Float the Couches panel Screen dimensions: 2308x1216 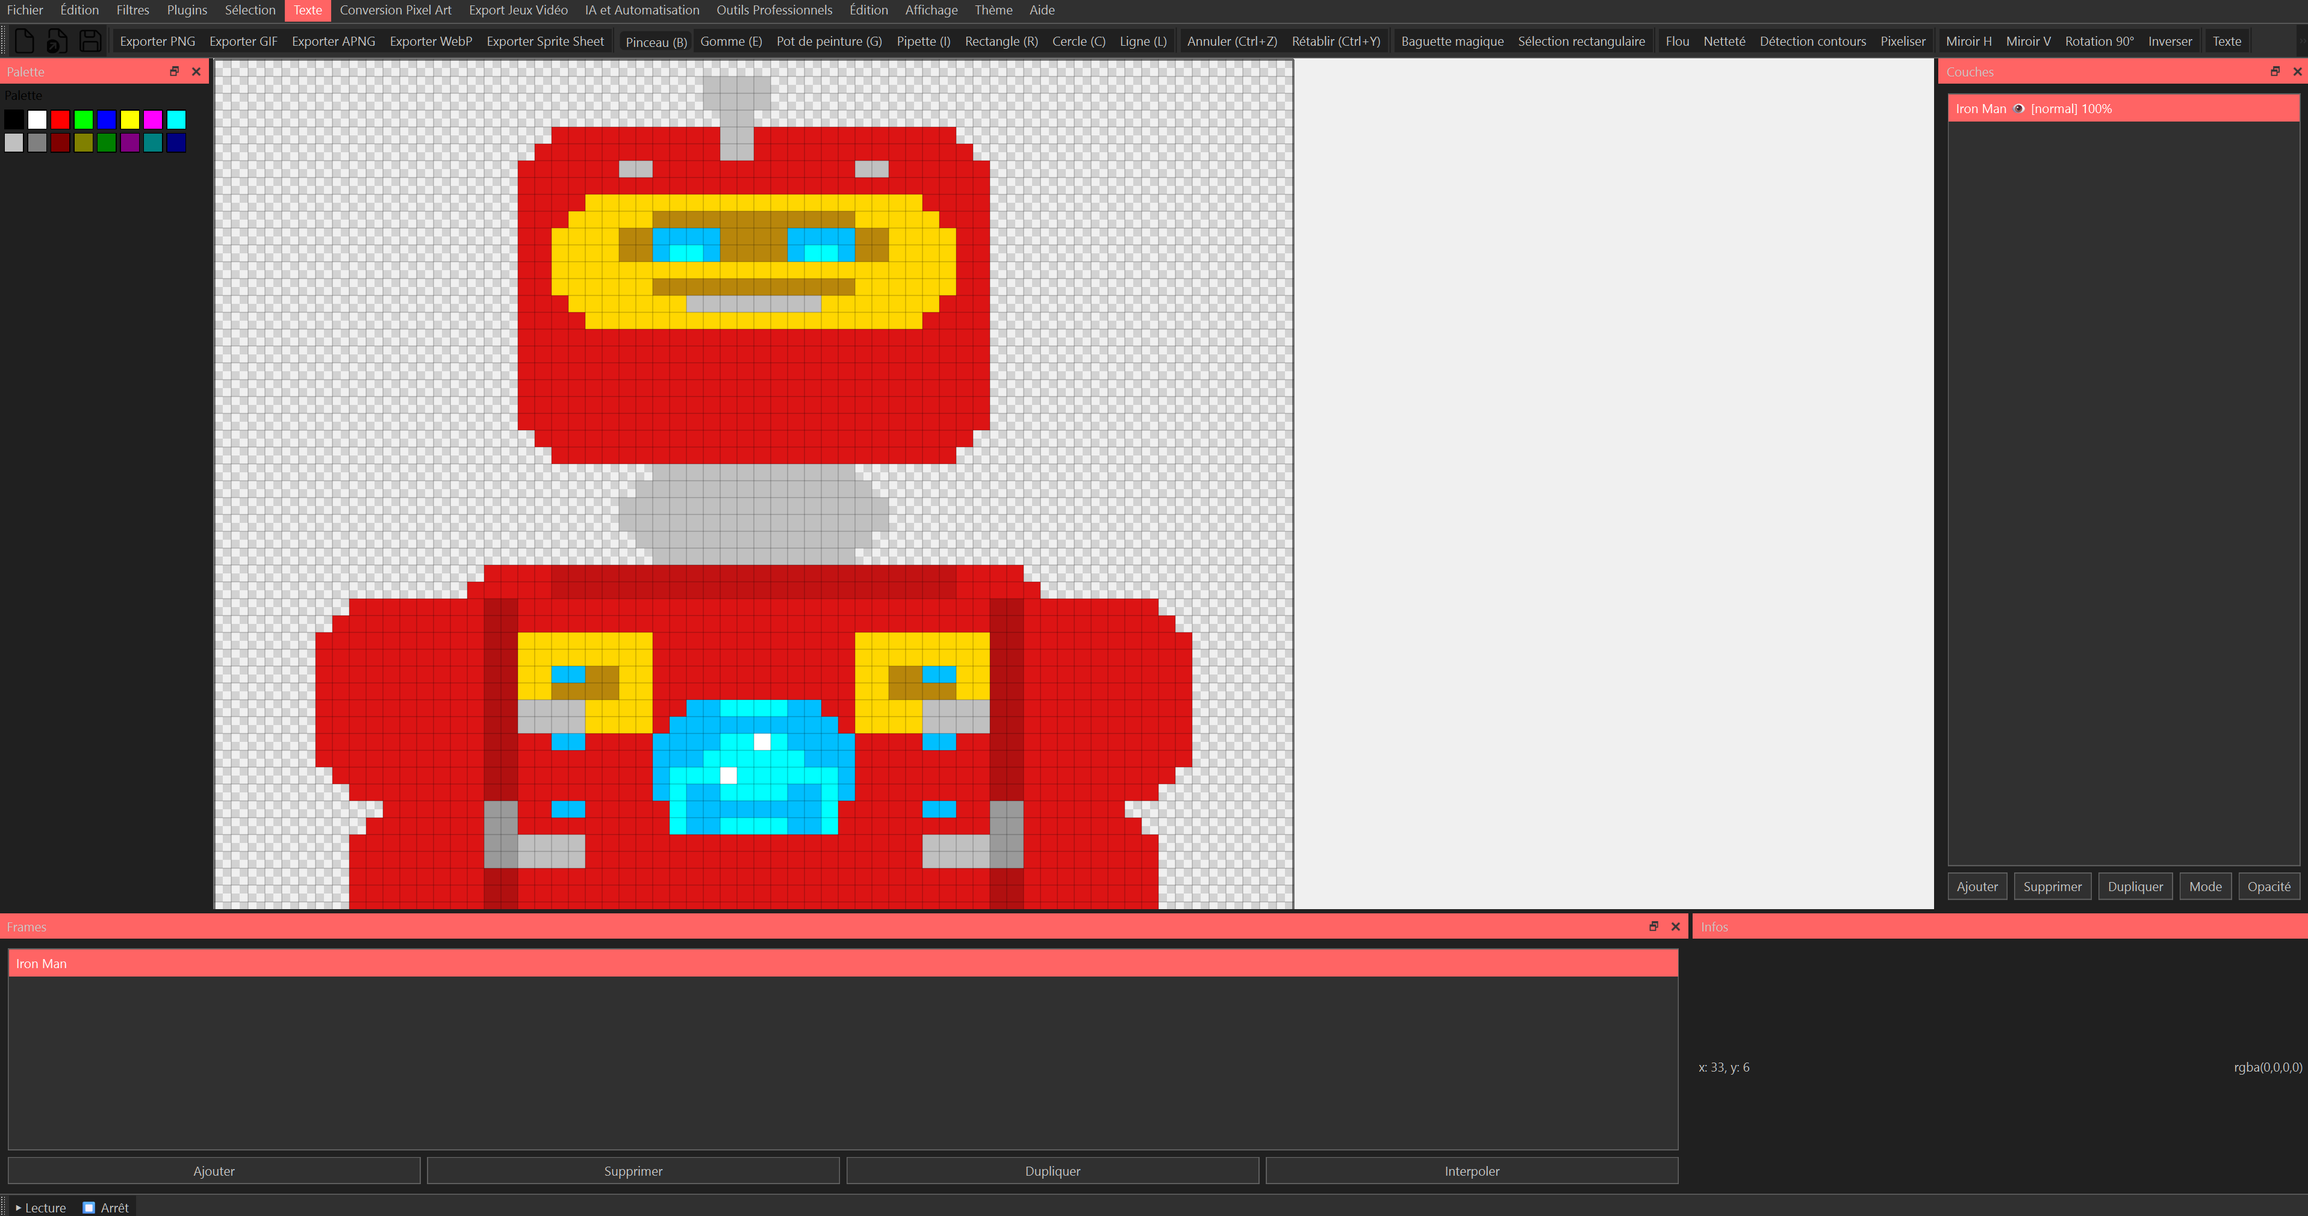tap(2274, 72)
